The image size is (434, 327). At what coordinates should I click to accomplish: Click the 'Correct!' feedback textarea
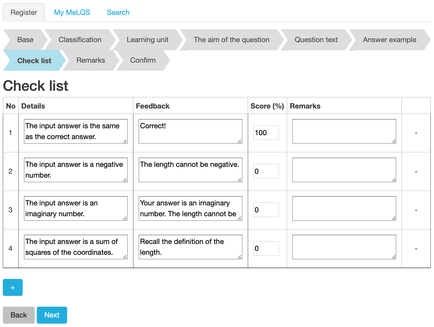click(190, 131)
